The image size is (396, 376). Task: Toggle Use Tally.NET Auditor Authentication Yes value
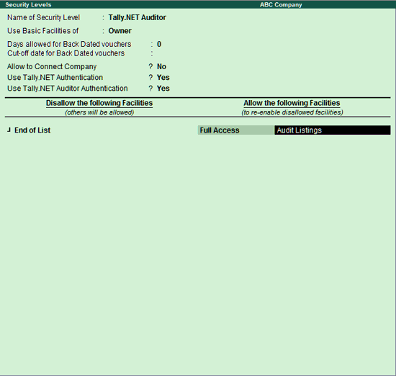163,89
